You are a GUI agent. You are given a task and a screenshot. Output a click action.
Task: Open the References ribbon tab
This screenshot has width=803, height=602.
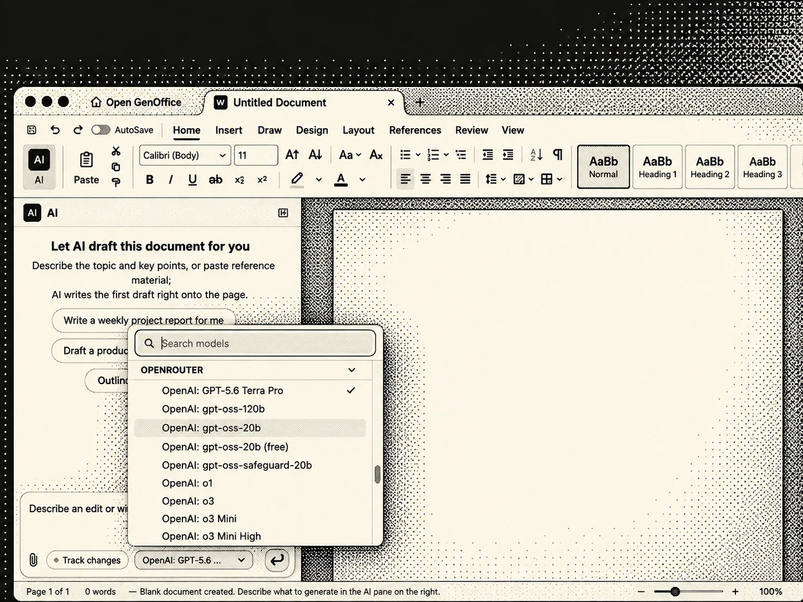tap(415, 130)
